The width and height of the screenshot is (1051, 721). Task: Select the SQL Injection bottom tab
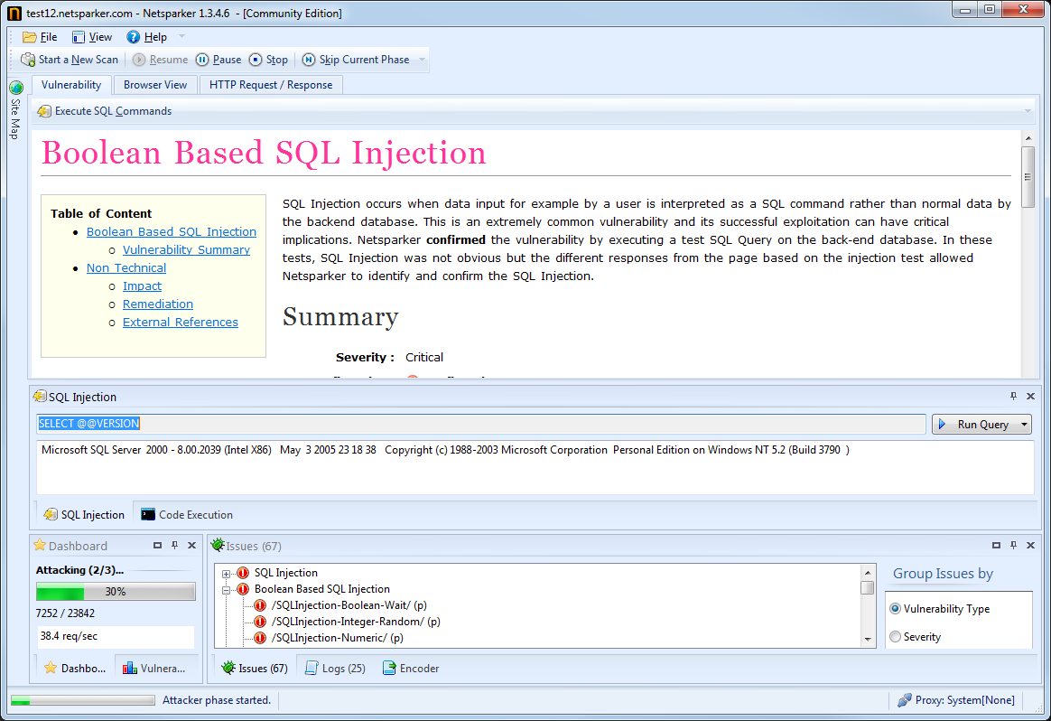tap(85, 514)
